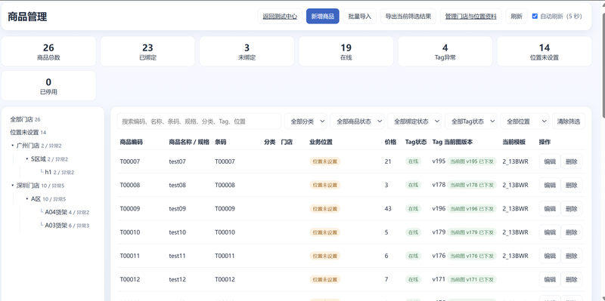Edit product T00010
The image size is (605, 301).
[x=550, y=232]
